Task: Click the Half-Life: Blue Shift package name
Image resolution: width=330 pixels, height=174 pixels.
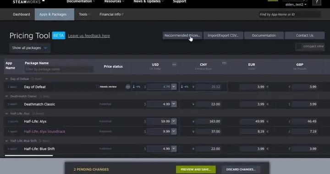Action: coord(39,149)
